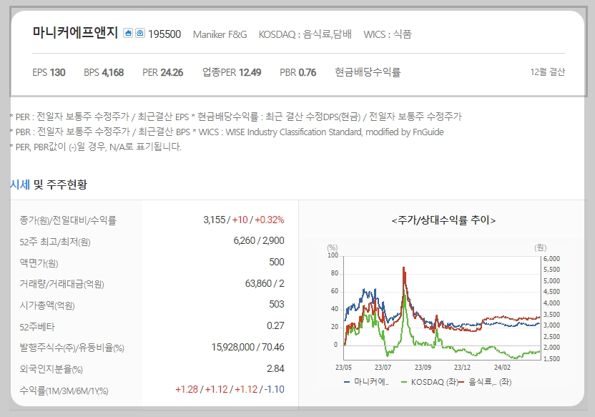Click the 액면가 value 500
Viewport: 595px width, 417px height.
point(277,262)
